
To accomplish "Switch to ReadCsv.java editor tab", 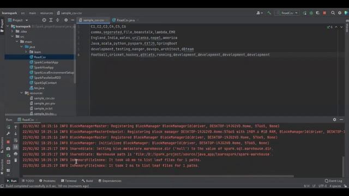I will click(125, 20).
